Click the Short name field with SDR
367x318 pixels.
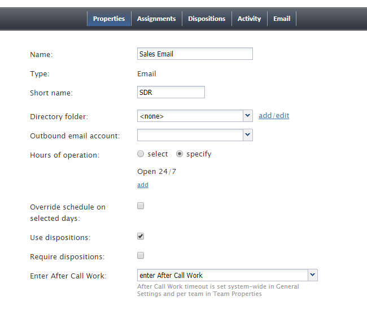(171, 92)
